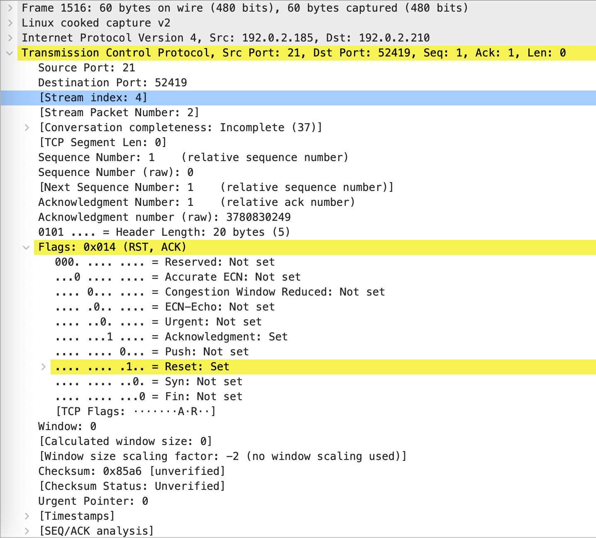Expand Internet Protocol Version 4 details

(10, 38)
